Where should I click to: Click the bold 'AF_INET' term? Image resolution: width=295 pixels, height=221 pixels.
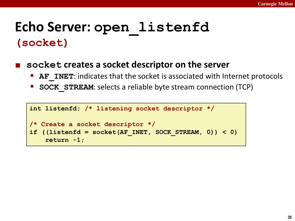coord(56,77)
